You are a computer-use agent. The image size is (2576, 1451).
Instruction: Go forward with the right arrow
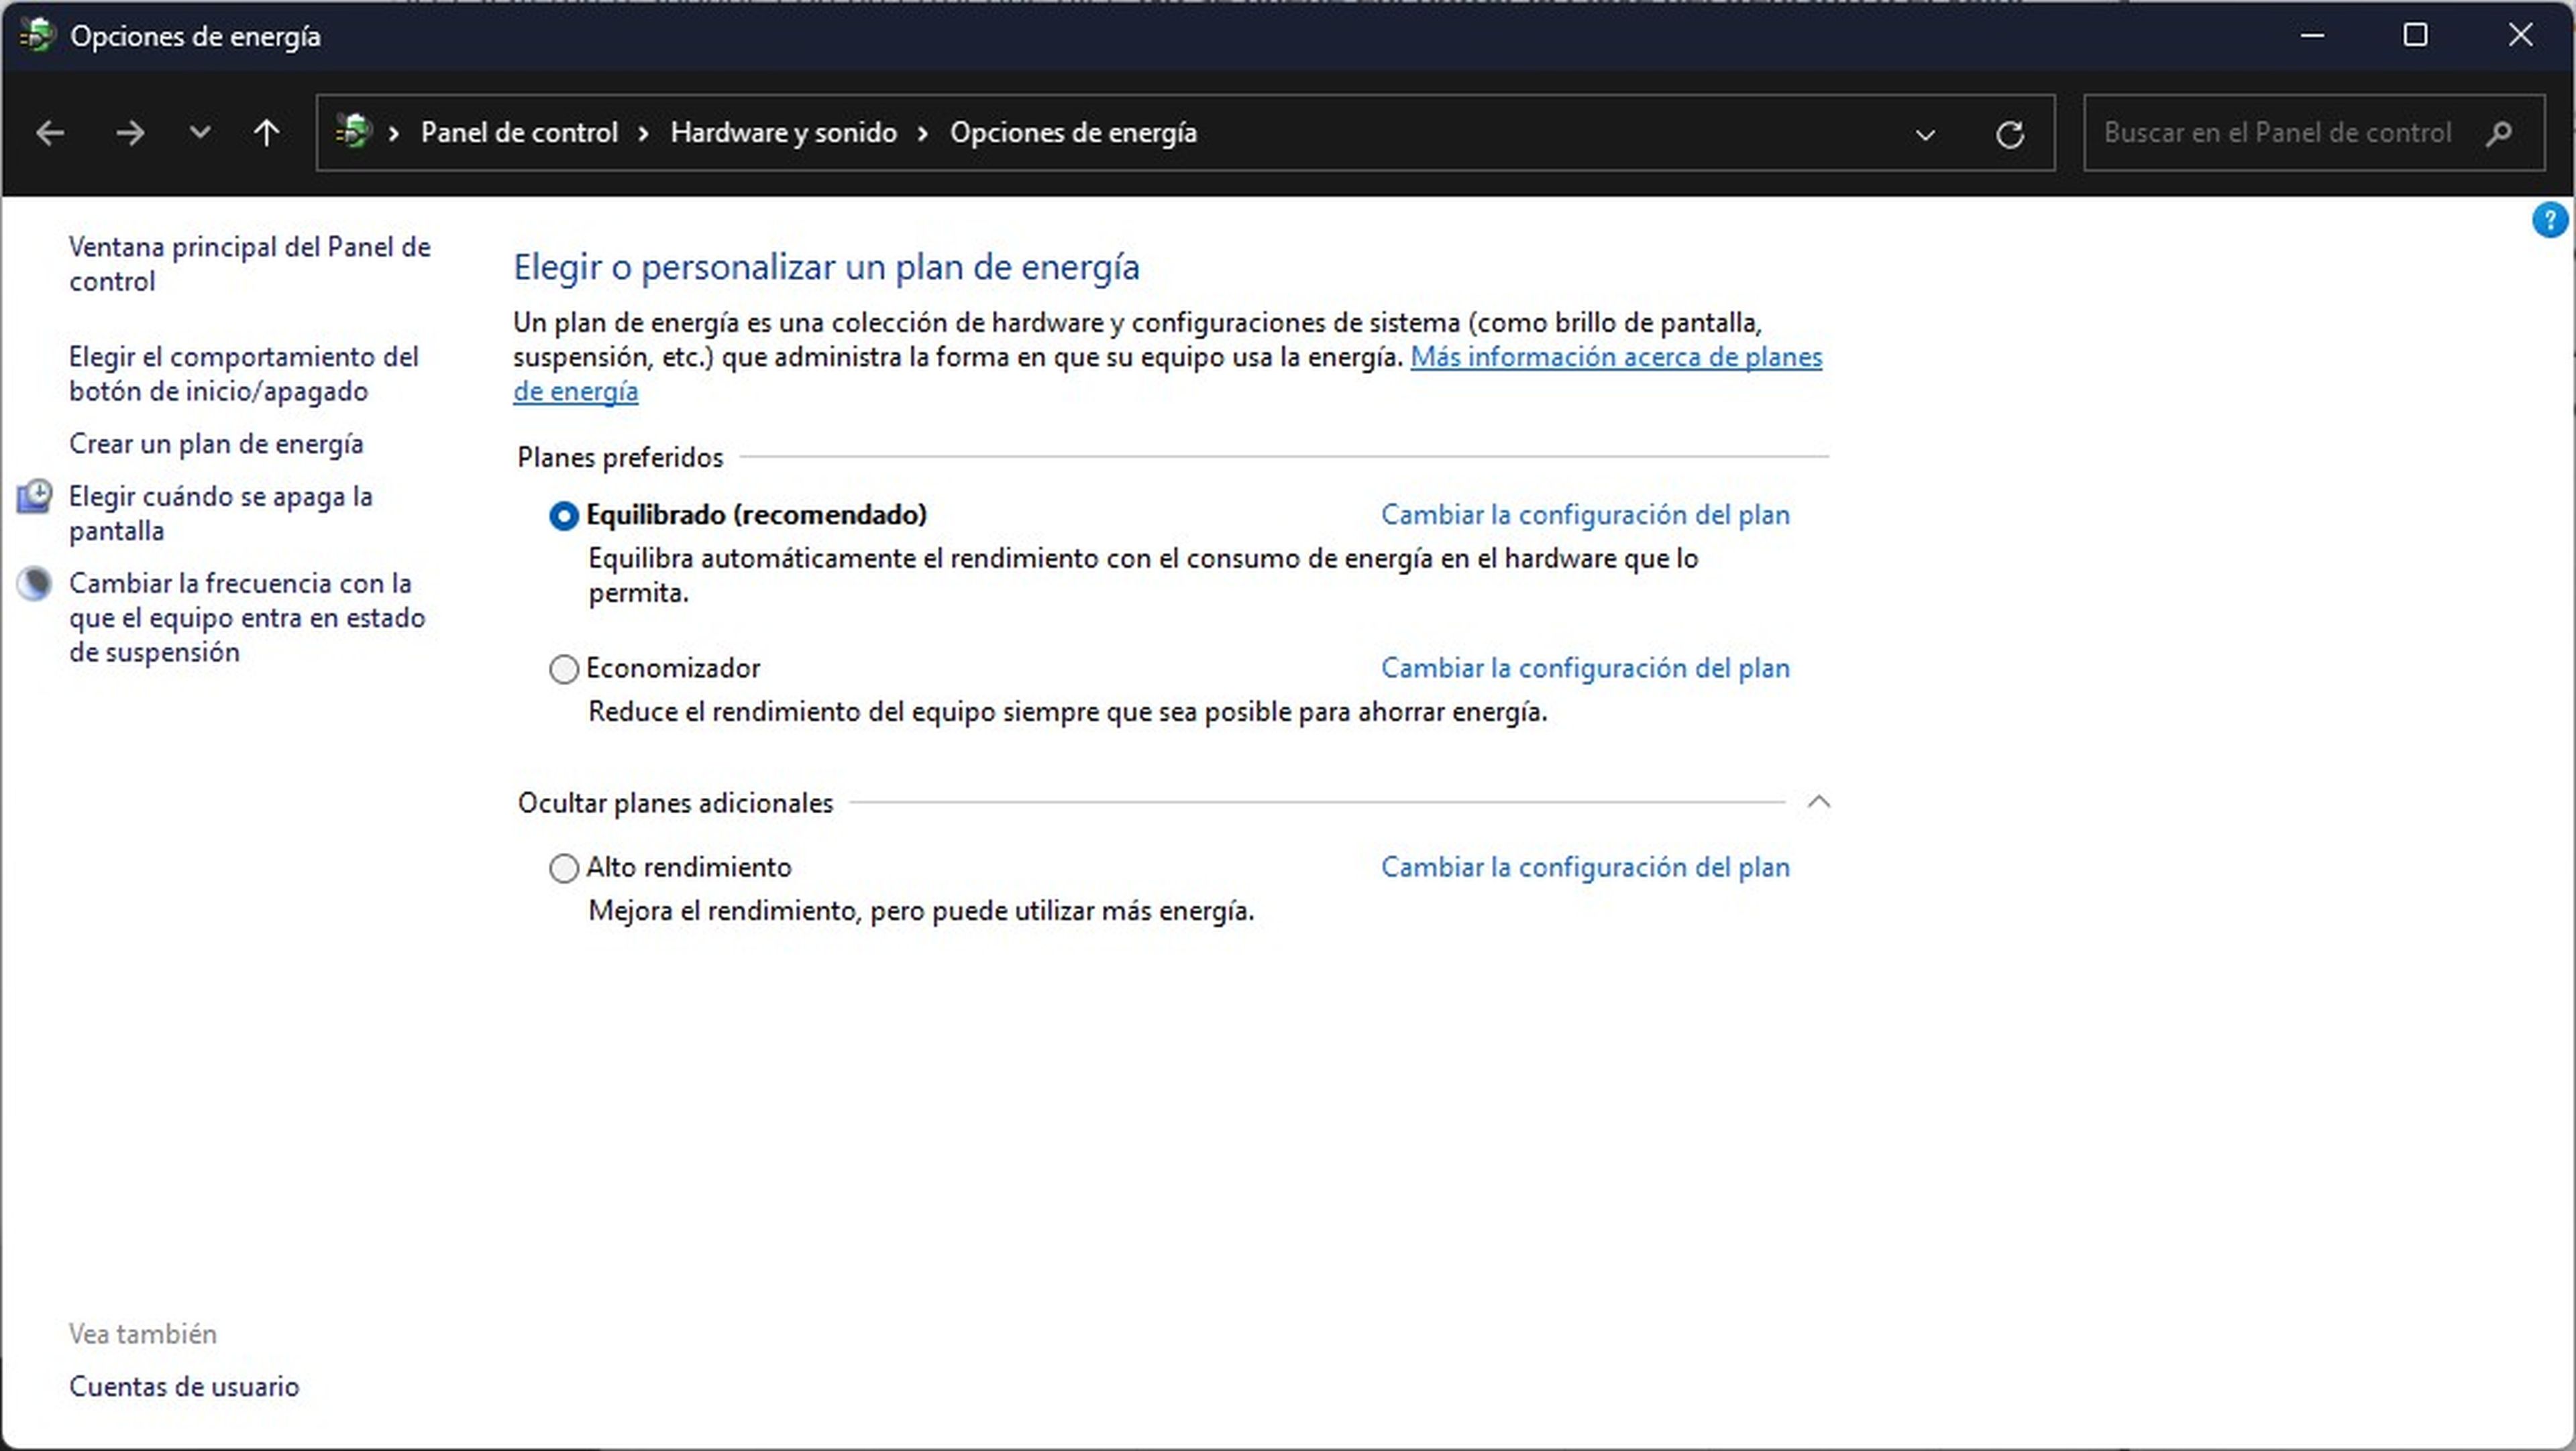point(130,133)
